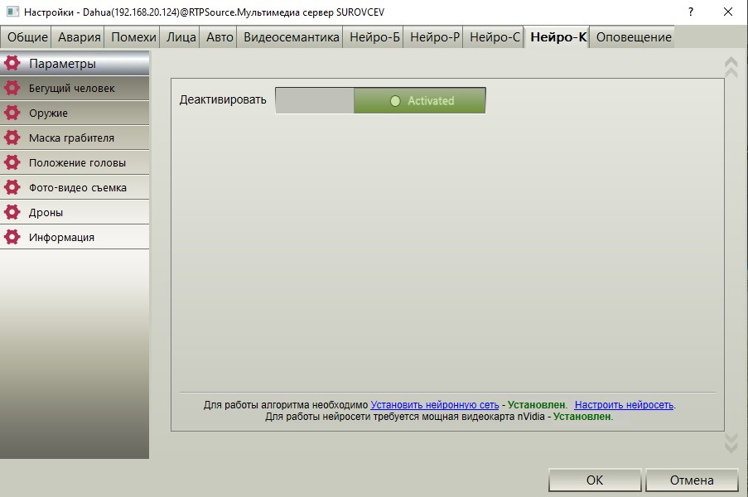Click the scroll-down double chevron
This screenshot has width=748, height=497.
pyautogui.click(x=731, y=442)
